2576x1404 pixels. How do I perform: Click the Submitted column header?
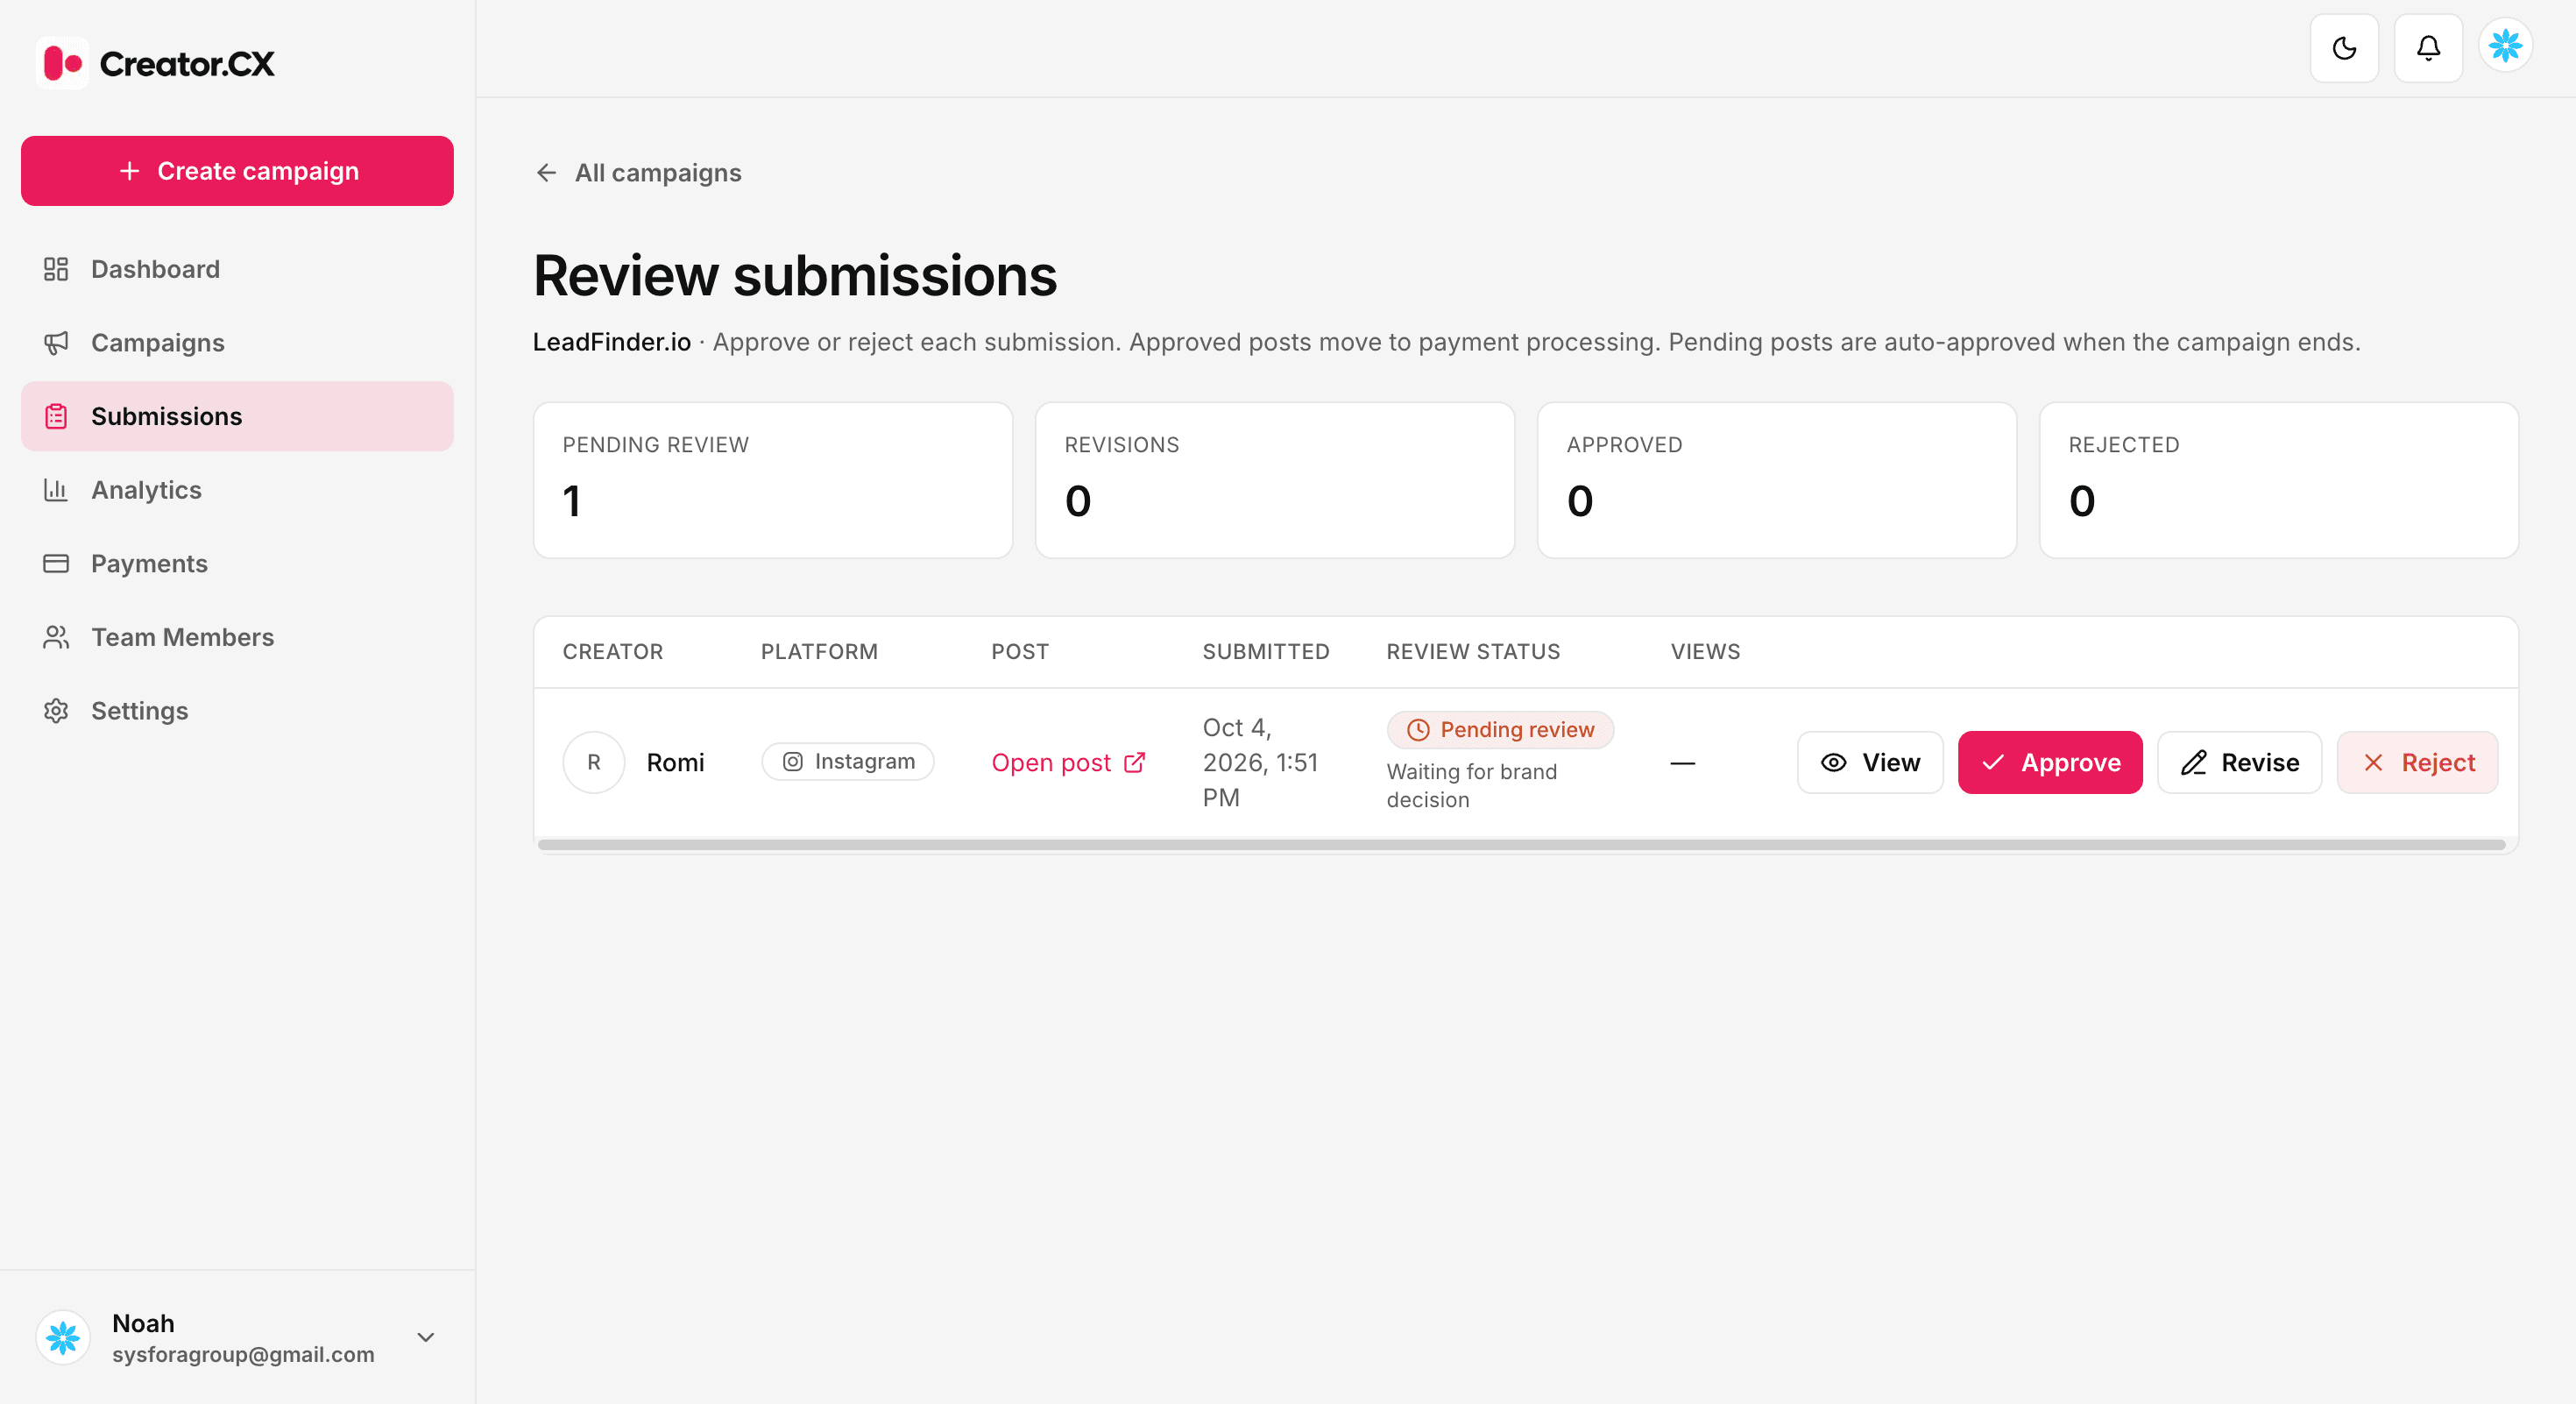1265,652
